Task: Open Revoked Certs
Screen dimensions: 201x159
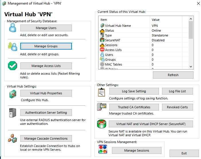Action: (x=178, y=107)
